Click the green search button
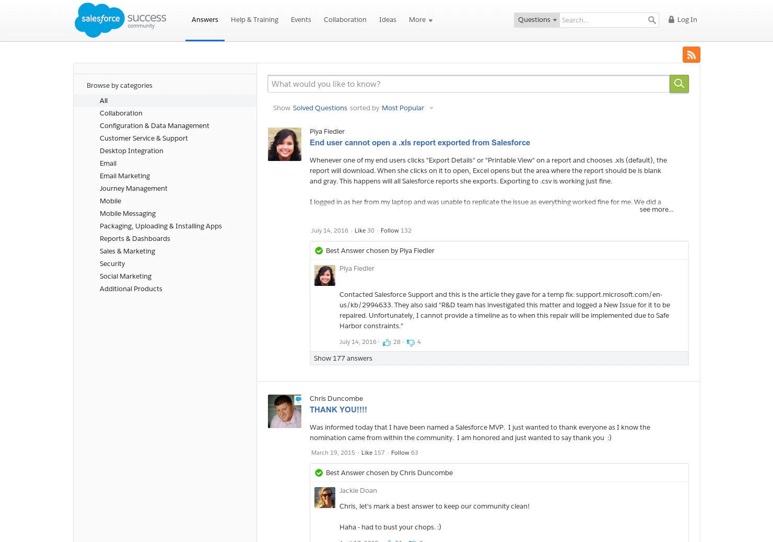The height and width of the screenshot is (542, 773). (679, 84)
